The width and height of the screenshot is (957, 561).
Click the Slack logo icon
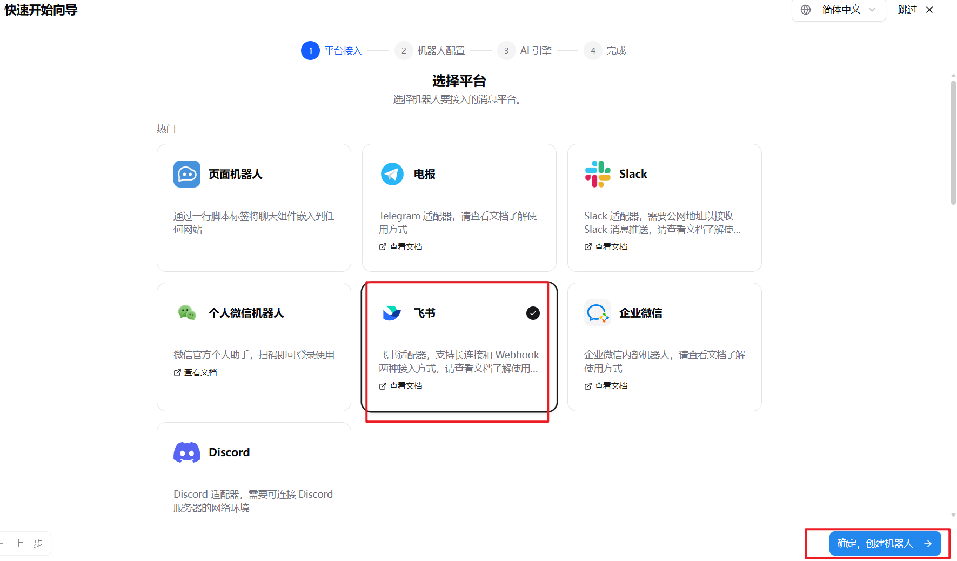point(598,174)
